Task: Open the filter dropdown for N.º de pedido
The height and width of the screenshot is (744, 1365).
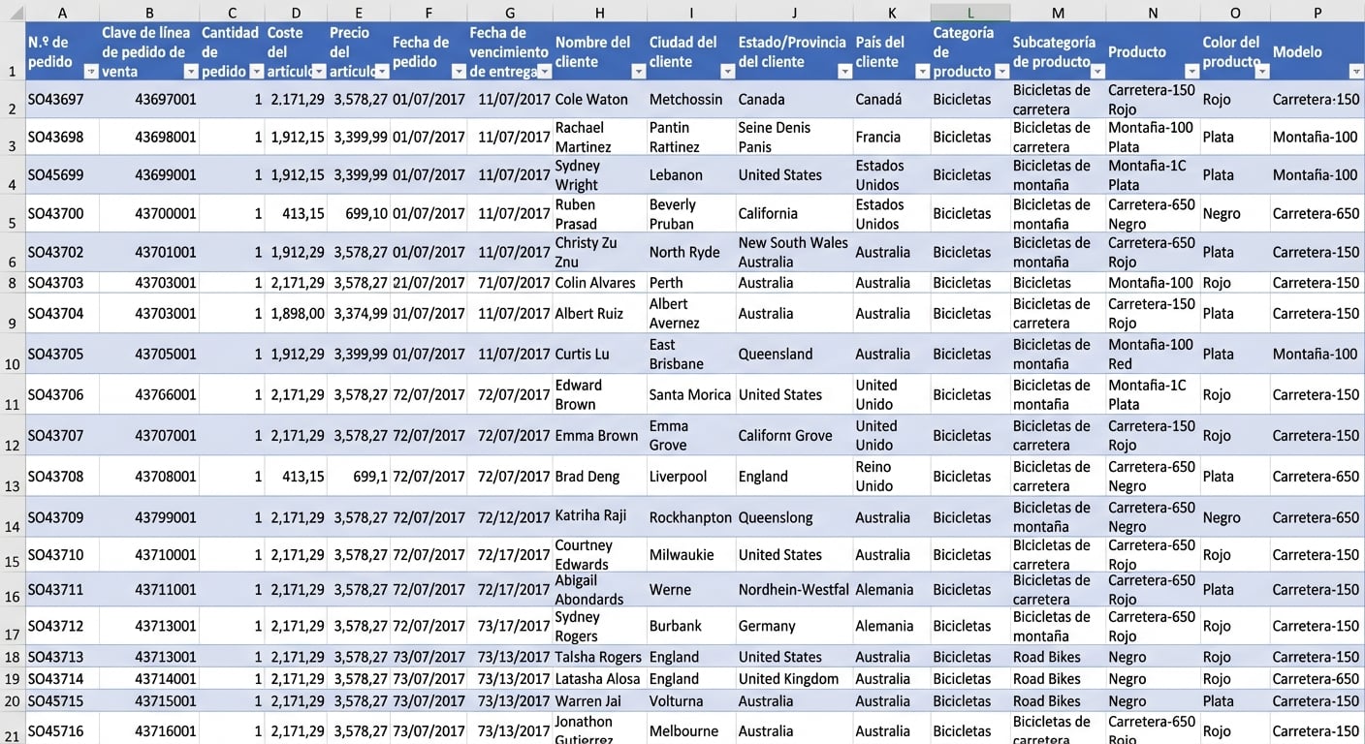Action: 90,72
